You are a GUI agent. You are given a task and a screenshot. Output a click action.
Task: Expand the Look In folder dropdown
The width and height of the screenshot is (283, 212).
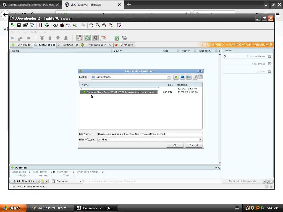169,77
